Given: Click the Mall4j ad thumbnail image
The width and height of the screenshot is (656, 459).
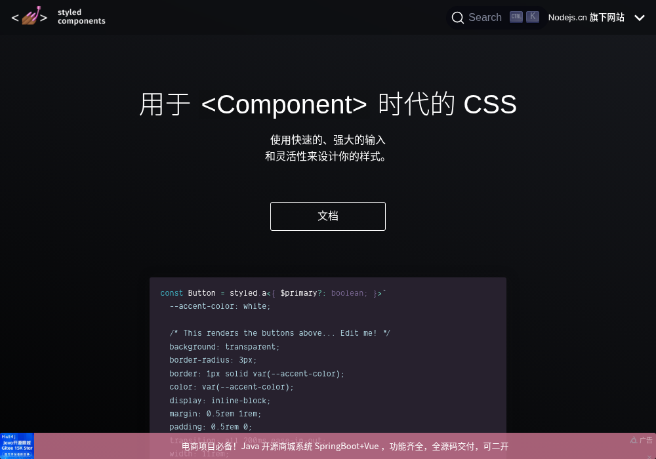Looking at the screenshot, I should pos(17,446).
